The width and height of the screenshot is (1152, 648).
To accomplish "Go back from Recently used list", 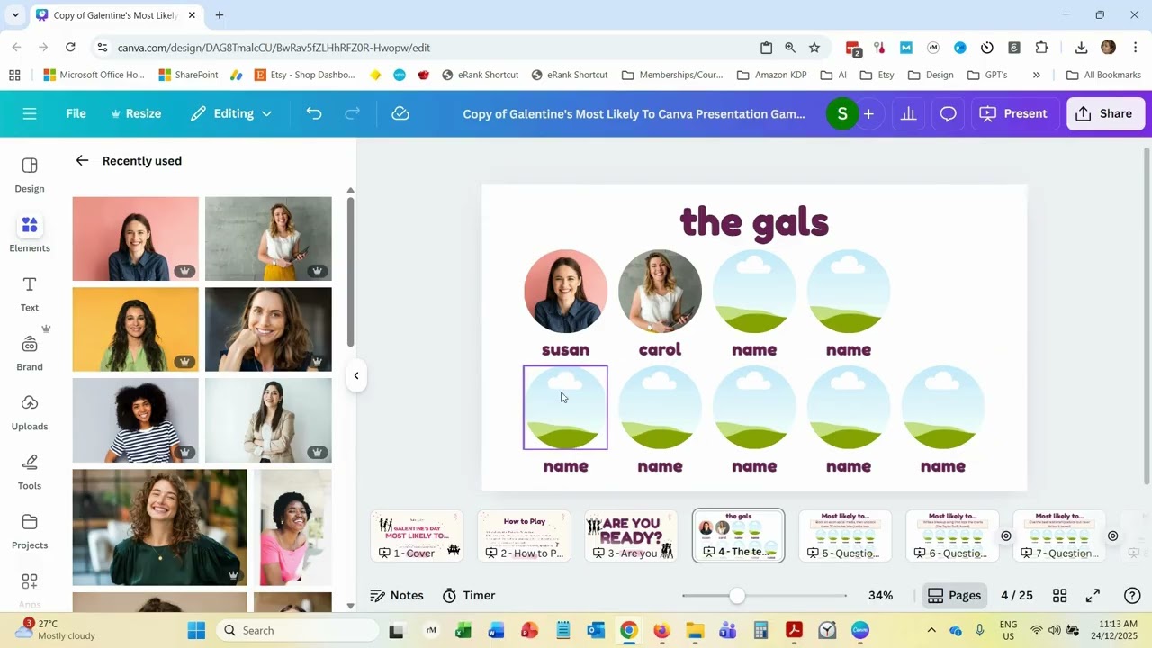I will (82, 160).
